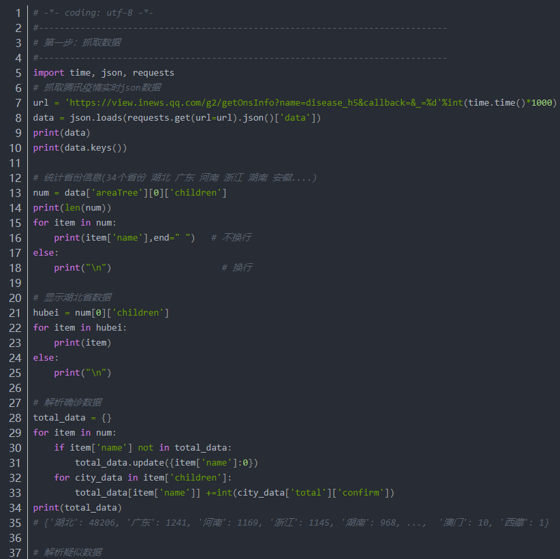Click 'for item in hubei:' line
The height and width of the screenshot is (559, 560).
80,328
